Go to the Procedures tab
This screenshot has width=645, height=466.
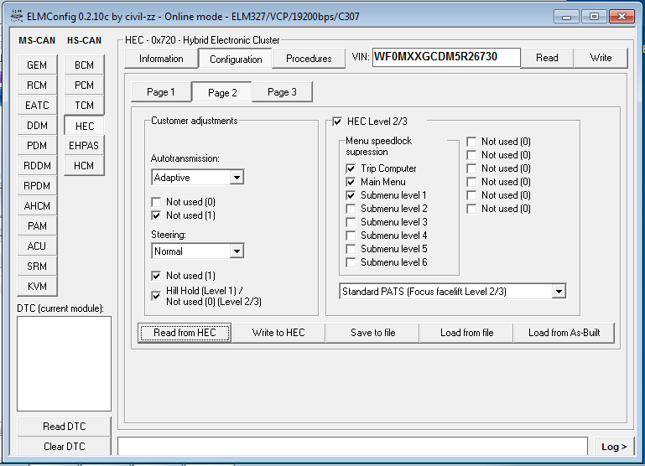coord(309,59)
